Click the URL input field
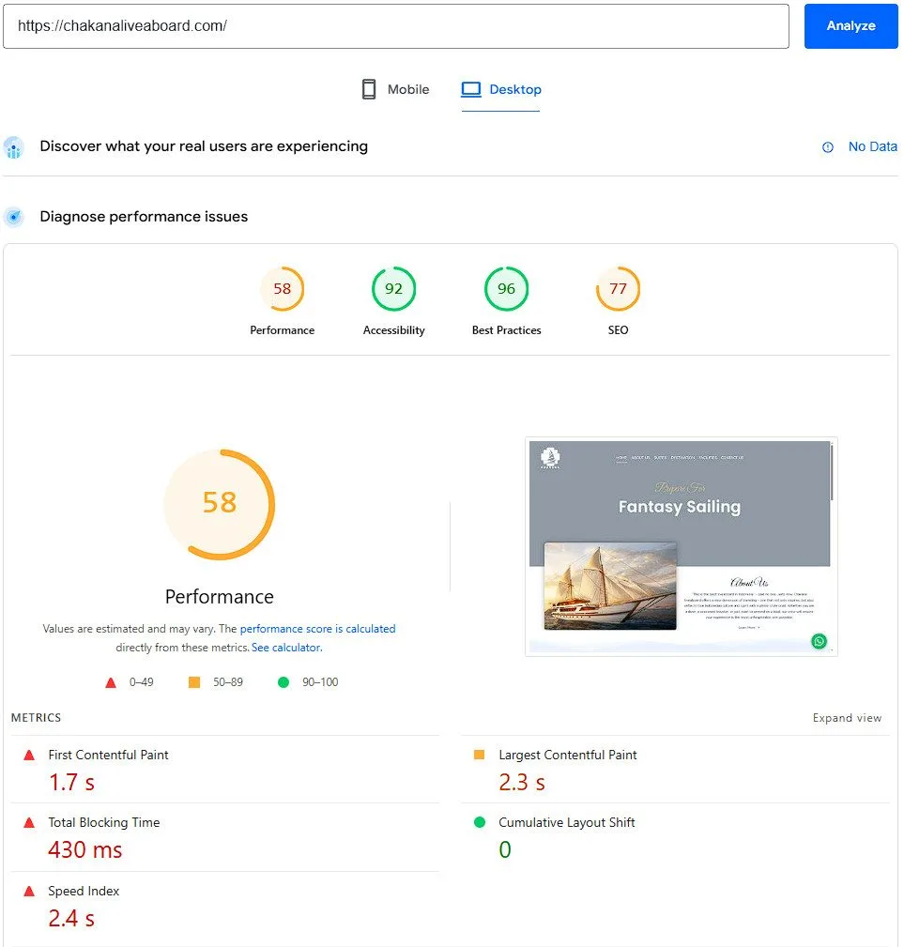This screenshot has width=904, height=947. [395, 26]
